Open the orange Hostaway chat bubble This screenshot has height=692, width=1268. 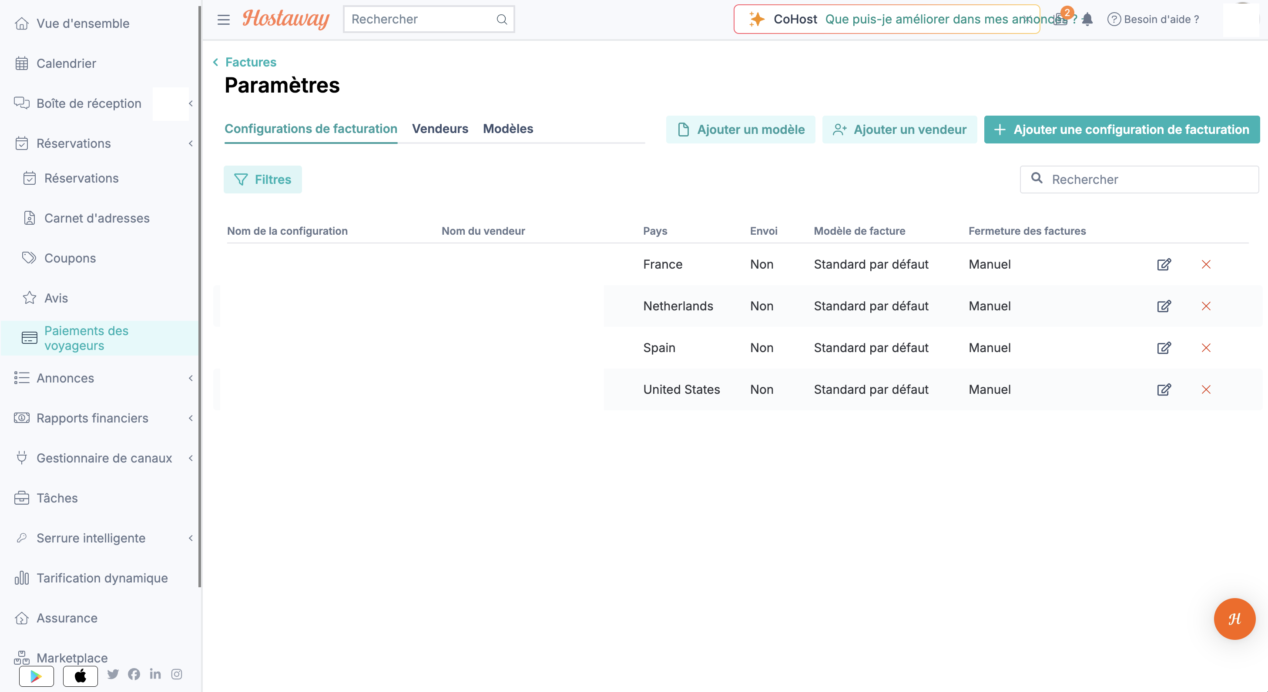click(1234, 619)
